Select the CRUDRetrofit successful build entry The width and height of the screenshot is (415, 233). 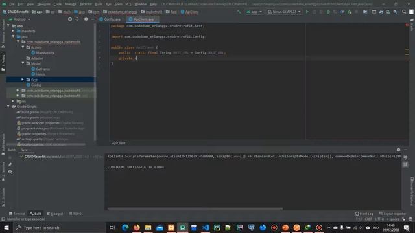pyautogui.click(x=62, y=157)
